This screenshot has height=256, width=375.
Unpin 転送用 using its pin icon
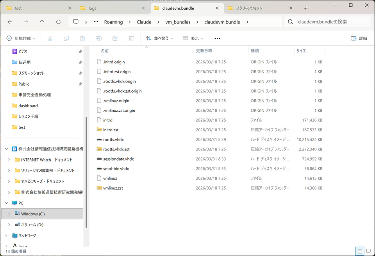(80, 62)
